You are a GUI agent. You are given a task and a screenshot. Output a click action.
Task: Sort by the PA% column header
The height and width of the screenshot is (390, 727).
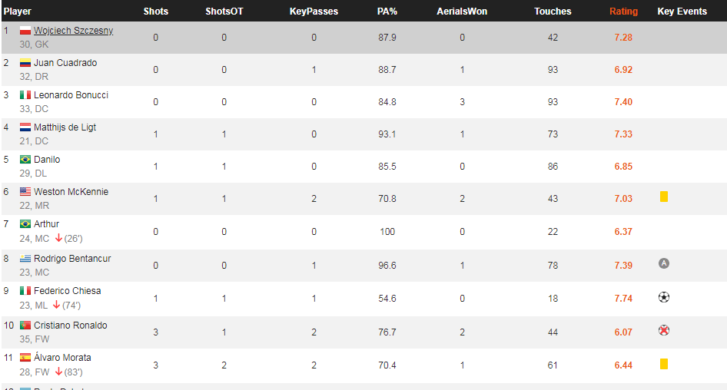coord(387,11)
